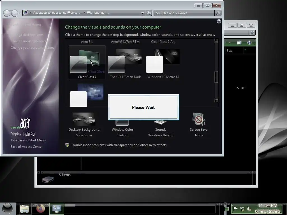Open Ease of Access Center link
This screenshot has width=287, height=215.
[27, 147]
